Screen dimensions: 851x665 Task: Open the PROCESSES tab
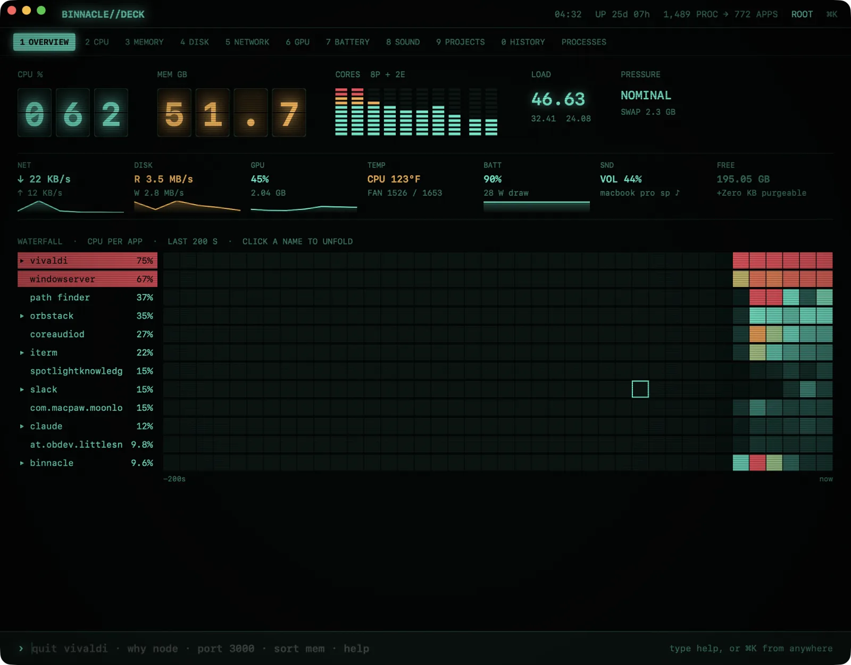[x=584, y=42]
